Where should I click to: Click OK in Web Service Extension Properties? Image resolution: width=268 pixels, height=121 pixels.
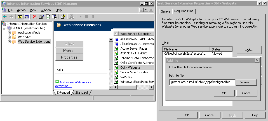pyautogui.click(x=187, y=115)
